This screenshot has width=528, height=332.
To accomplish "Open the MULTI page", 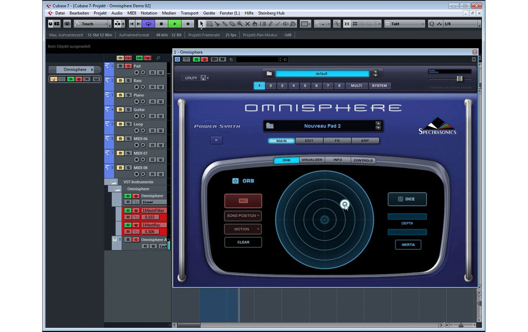I will coord(356,86).
